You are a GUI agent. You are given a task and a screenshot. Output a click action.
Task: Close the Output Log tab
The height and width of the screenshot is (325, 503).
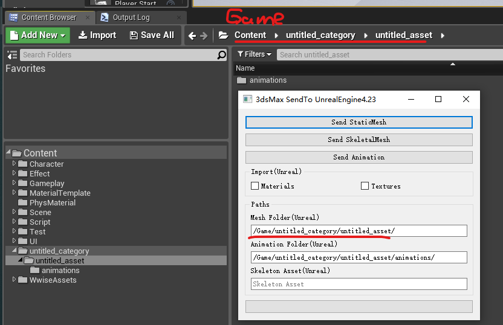179,18
